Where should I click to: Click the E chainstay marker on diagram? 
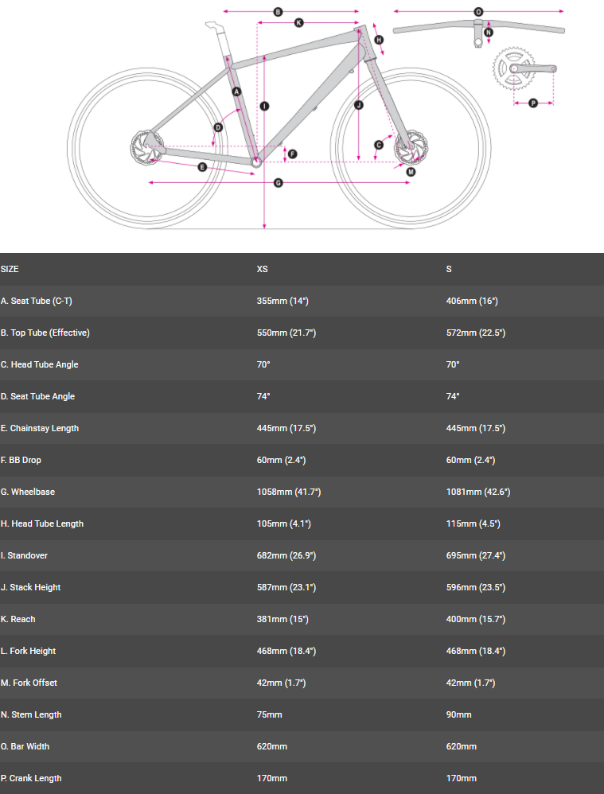pyautogui.click(x=202, y=167)
